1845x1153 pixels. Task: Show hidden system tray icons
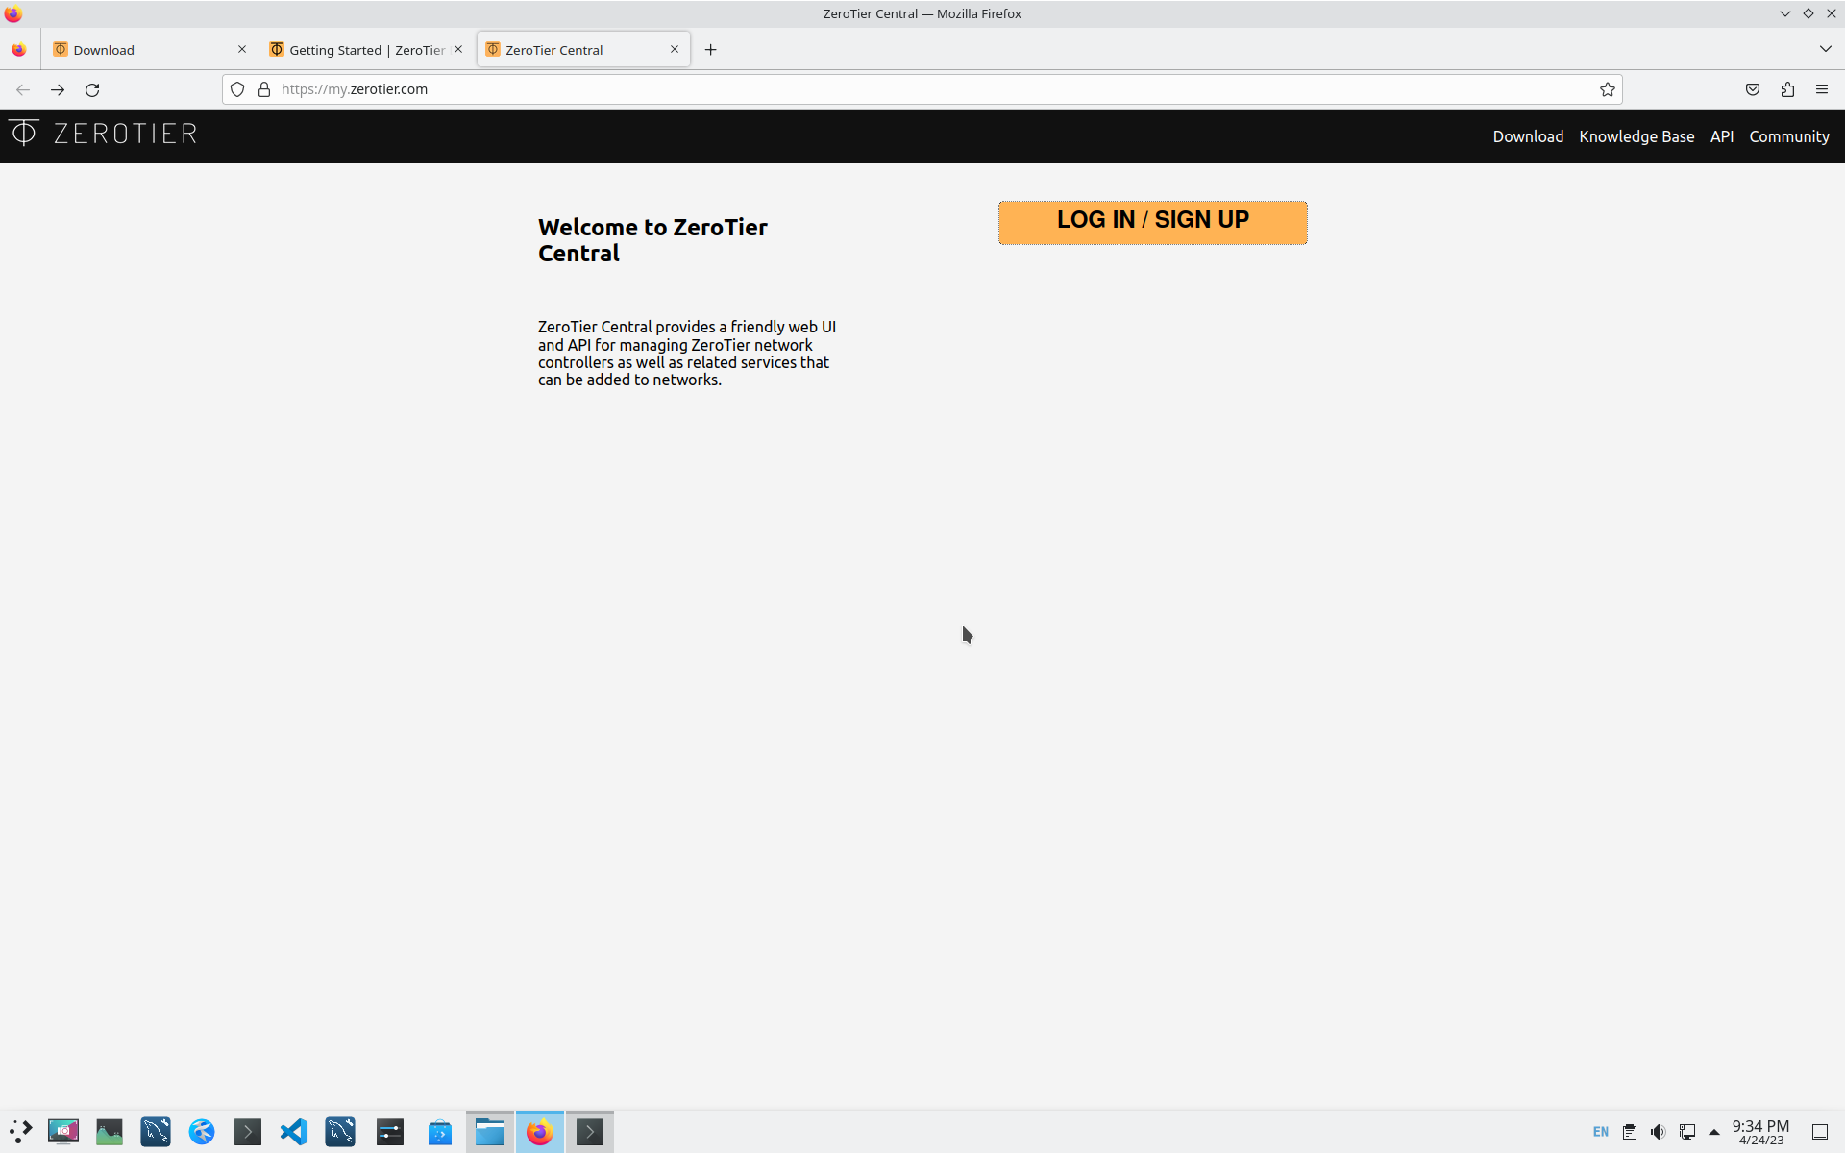pos(1714,1132)
